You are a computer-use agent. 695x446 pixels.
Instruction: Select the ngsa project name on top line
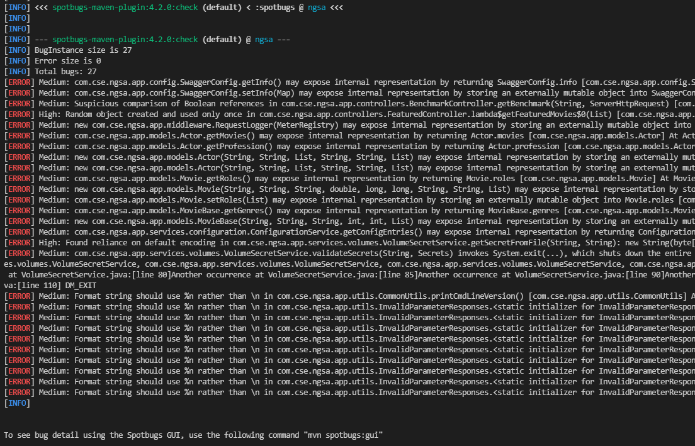(317, 7)
